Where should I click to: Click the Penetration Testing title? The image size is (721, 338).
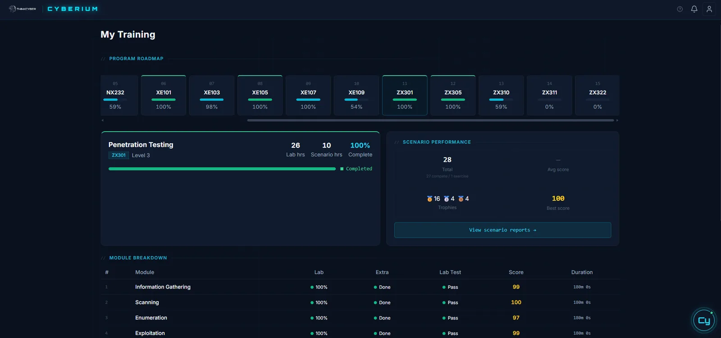click(x=141, y=145)
